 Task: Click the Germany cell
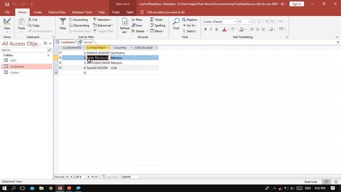122,53
